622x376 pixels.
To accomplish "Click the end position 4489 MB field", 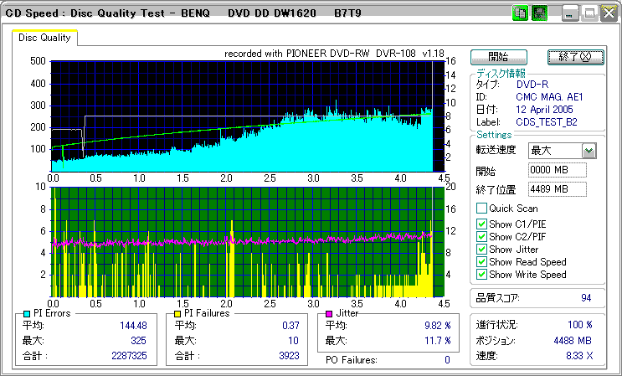I will (557, 189).
